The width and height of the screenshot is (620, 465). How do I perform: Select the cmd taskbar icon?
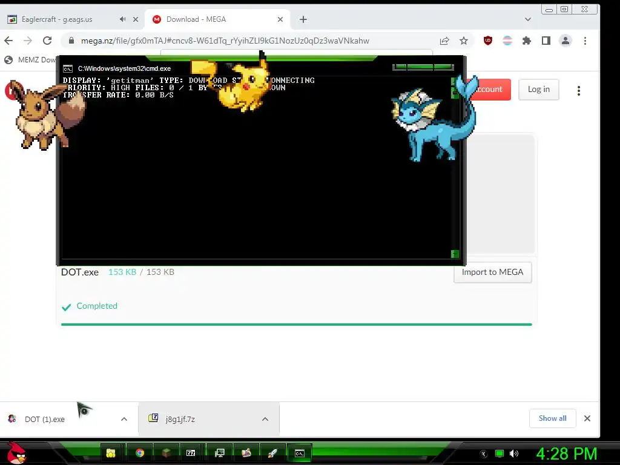click(x=300, y=453)
